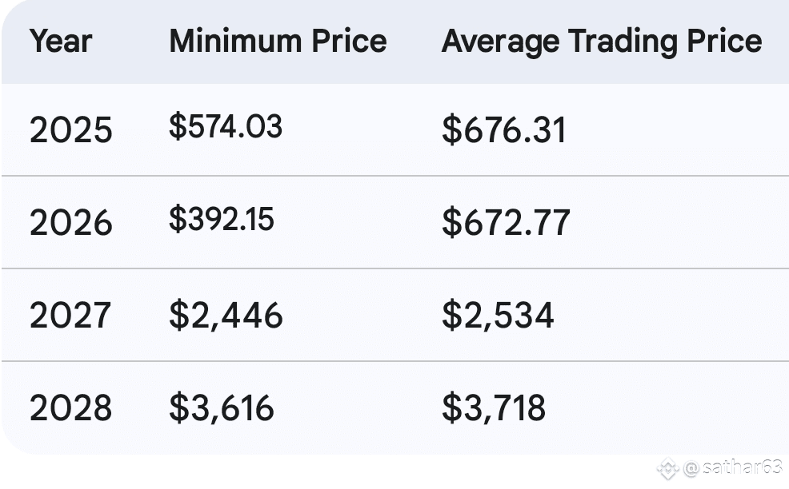Select the Average Trading Price header
The height and width of the screenshot is (489, 789).
click(601, 42)
